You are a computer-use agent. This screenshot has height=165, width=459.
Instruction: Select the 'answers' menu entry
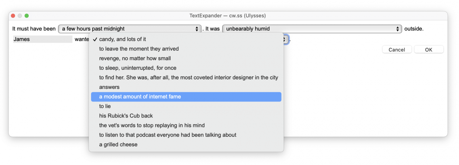pyautogui.click(x=186, y=87)
